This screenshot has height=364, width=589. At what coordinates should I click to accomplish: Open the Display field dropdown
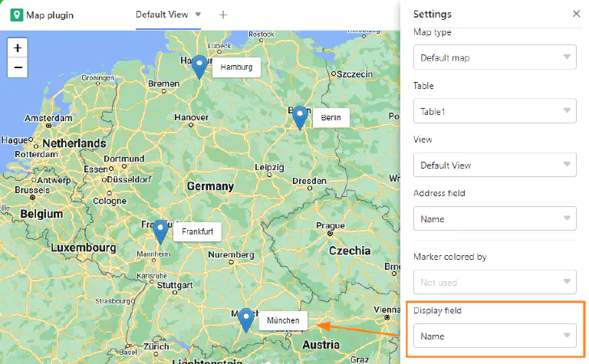495,336
